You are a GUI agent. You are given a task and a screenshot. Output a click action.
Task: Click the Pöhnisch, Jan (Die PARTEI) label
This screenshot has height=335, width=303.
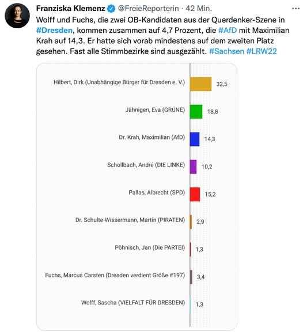point(150,247)
